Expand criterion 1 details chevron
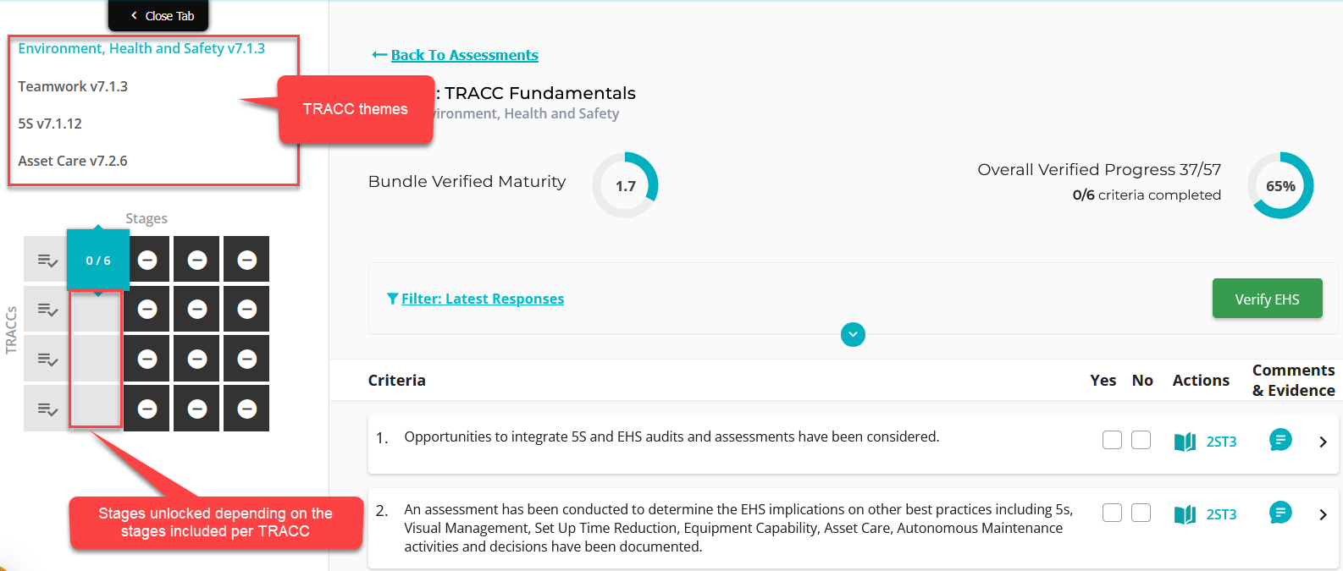The width and height of the screenshot is (1343, 571). click(x=1323, y=442)
